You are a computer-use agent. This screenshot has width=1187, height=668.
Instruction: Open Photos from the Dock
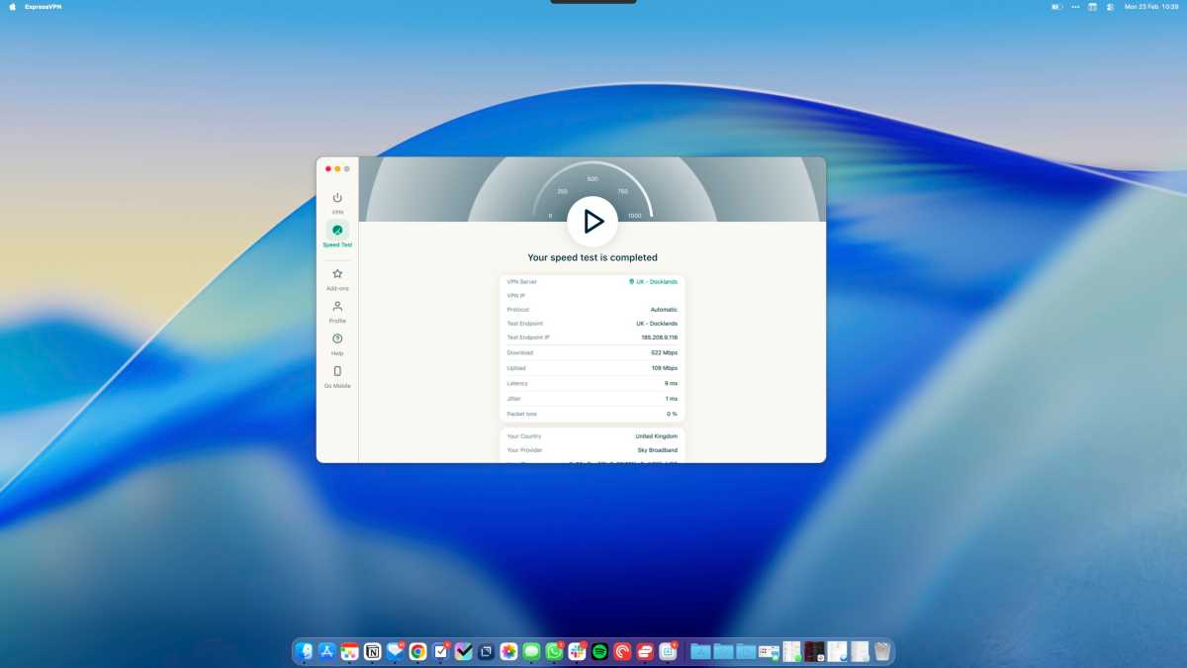[x=509, y=651]
